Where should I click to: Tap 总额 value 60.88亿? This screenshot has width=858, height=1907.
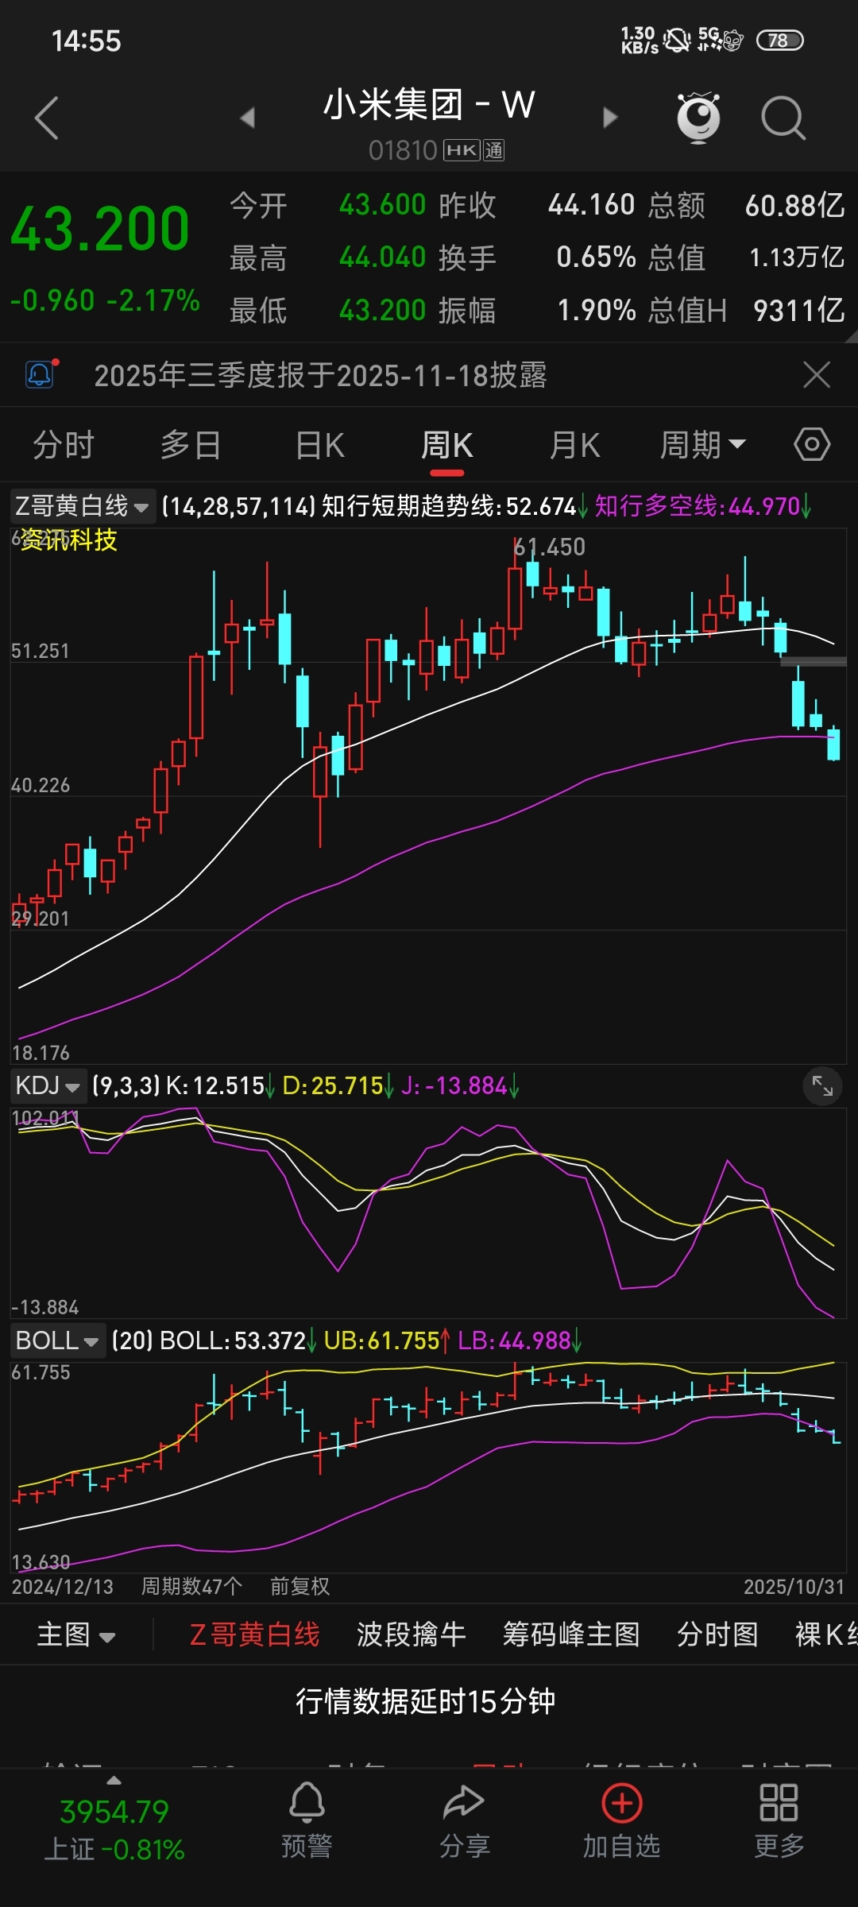click(x=794, y=205)
